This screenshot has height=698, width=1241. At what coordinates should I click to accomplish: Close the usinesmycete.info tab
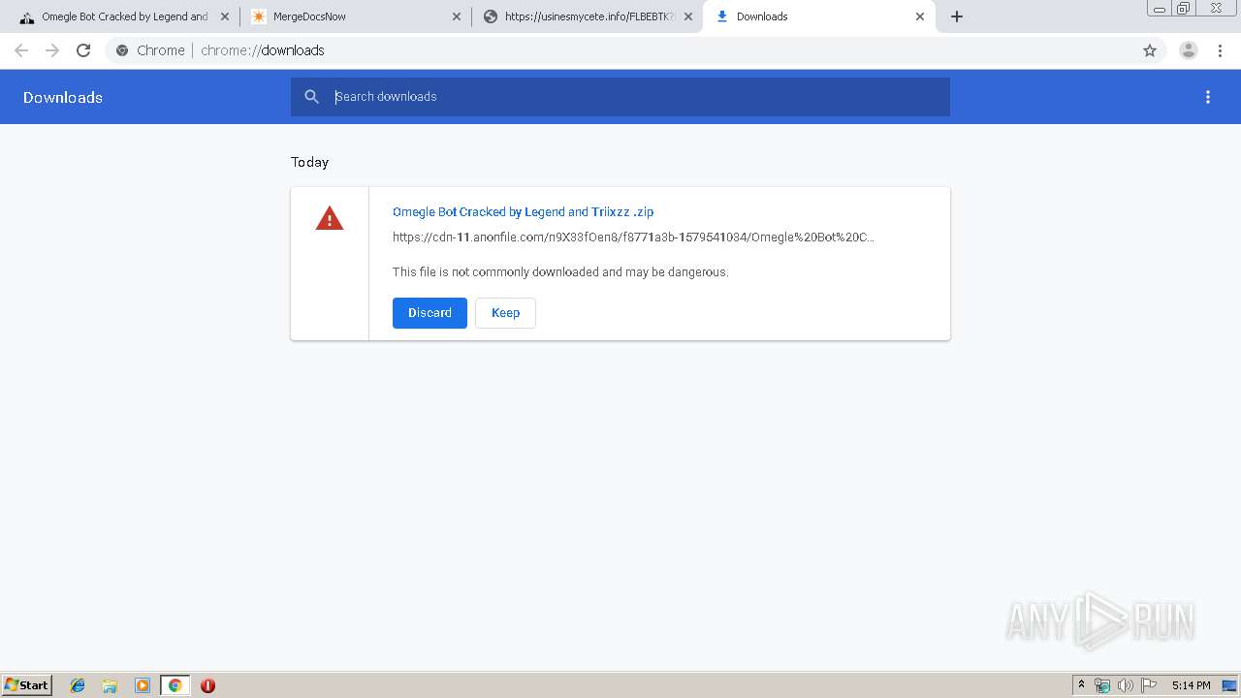pos(688,16)
